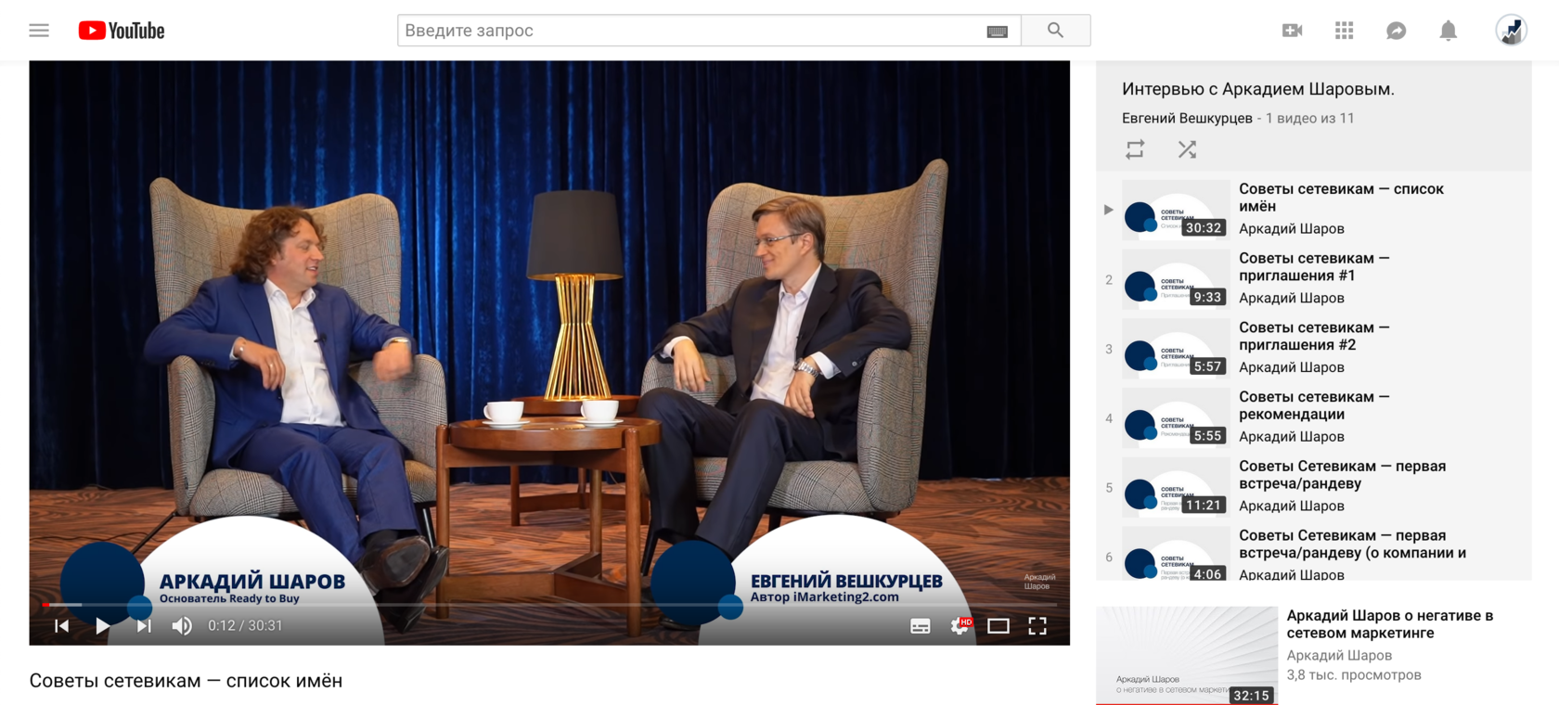This screenshot has width=1559, height=705.
Task: Go to YouTube home via logo
Action: pyautogui.click(x=122, y=31)
